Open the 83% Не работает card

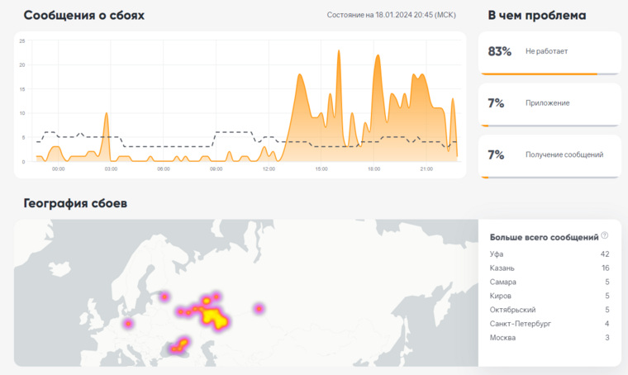click(x=549, y=53)
